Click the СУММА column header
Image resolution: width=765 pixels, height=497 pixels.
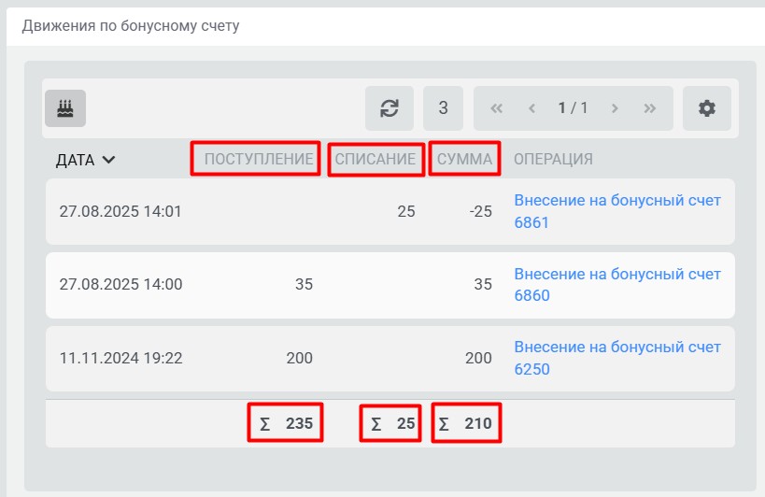(x=464, y=159)
